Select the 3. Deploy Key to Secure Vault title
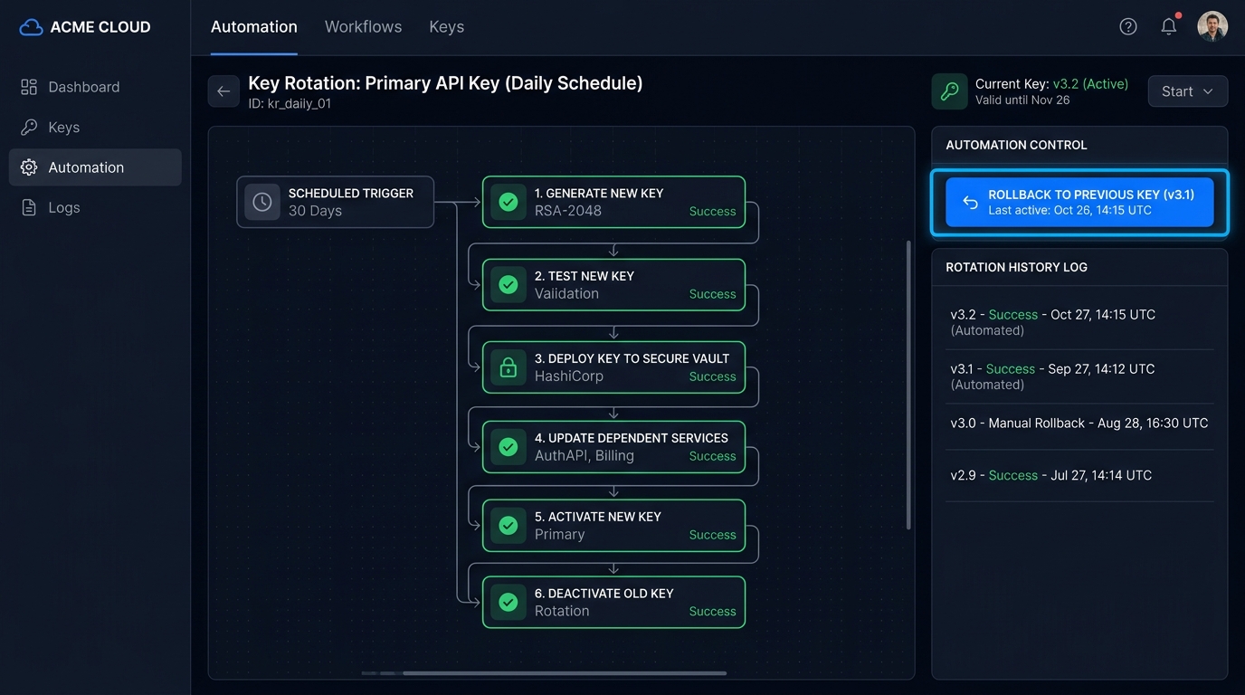Screen dimensions: 1245x695 tap(632, 358)
